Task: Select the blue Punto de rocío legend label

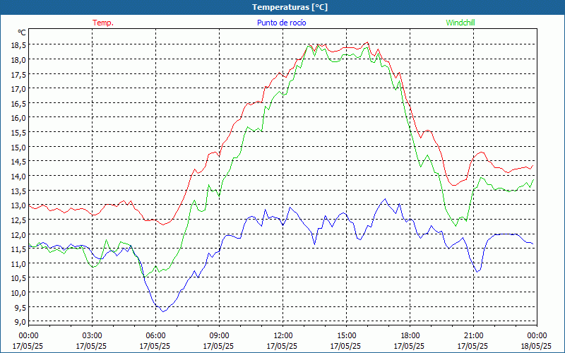Action: 281,23
